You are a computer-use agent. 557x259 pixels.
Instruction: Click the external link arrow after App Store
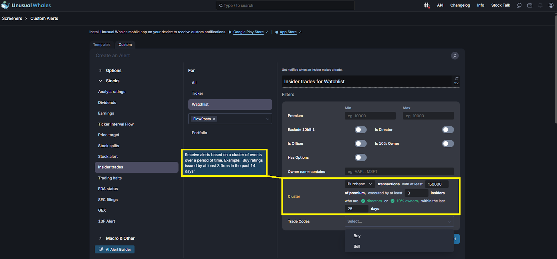[x=300, y=32]
